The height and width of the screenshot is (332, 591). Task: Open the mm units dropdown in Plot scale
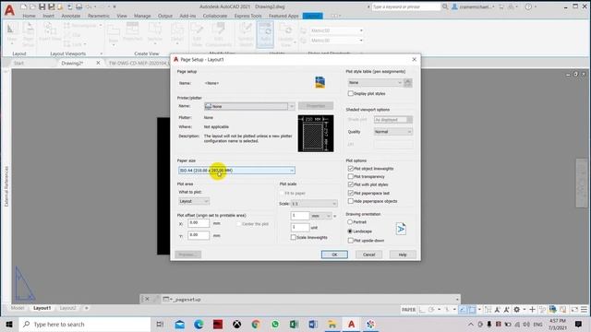coord(320,216)
